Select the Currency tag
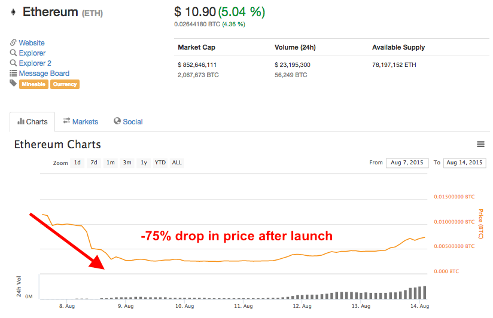Image resolution: width=493 pixels, height=318 pixels. pos(65,84)
